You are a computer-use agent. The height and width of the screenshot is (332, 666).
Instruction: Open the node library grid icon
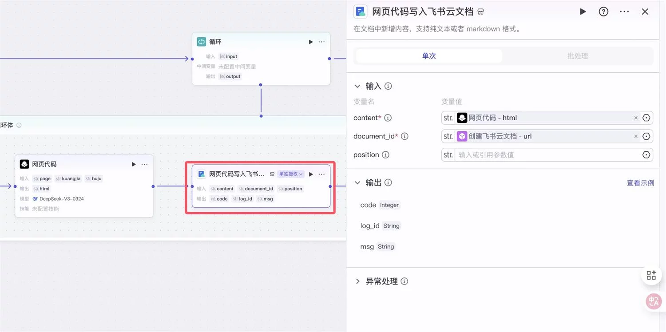651,275
